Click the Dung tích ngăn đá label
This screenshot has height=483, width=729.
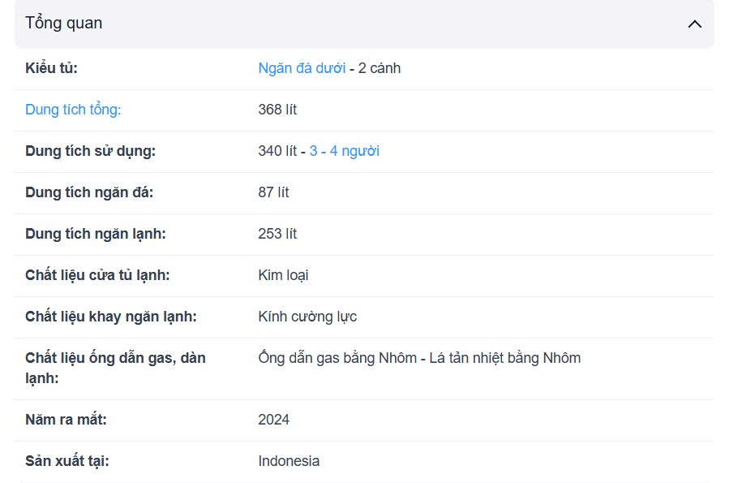pos(89,192)
